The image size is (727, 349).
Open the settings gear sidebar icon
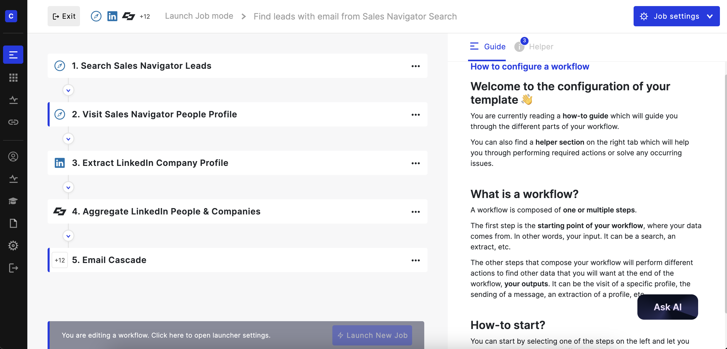13,246
